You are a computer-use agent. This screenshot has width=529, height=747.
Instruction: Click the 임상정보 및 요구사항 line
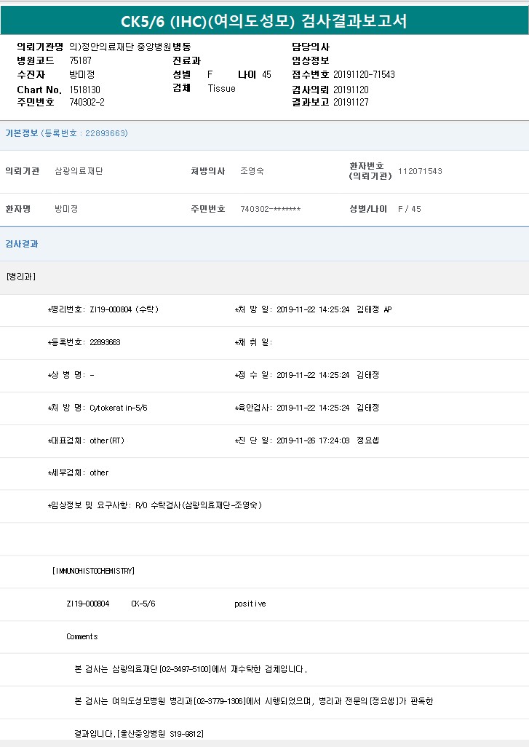[154, 505]
